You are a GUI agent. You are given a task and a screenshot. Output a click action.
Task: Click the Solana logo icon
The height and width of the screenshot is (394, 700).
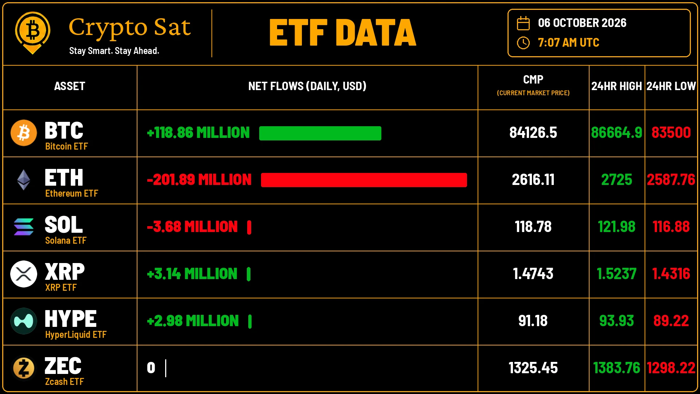click(24, 227)
